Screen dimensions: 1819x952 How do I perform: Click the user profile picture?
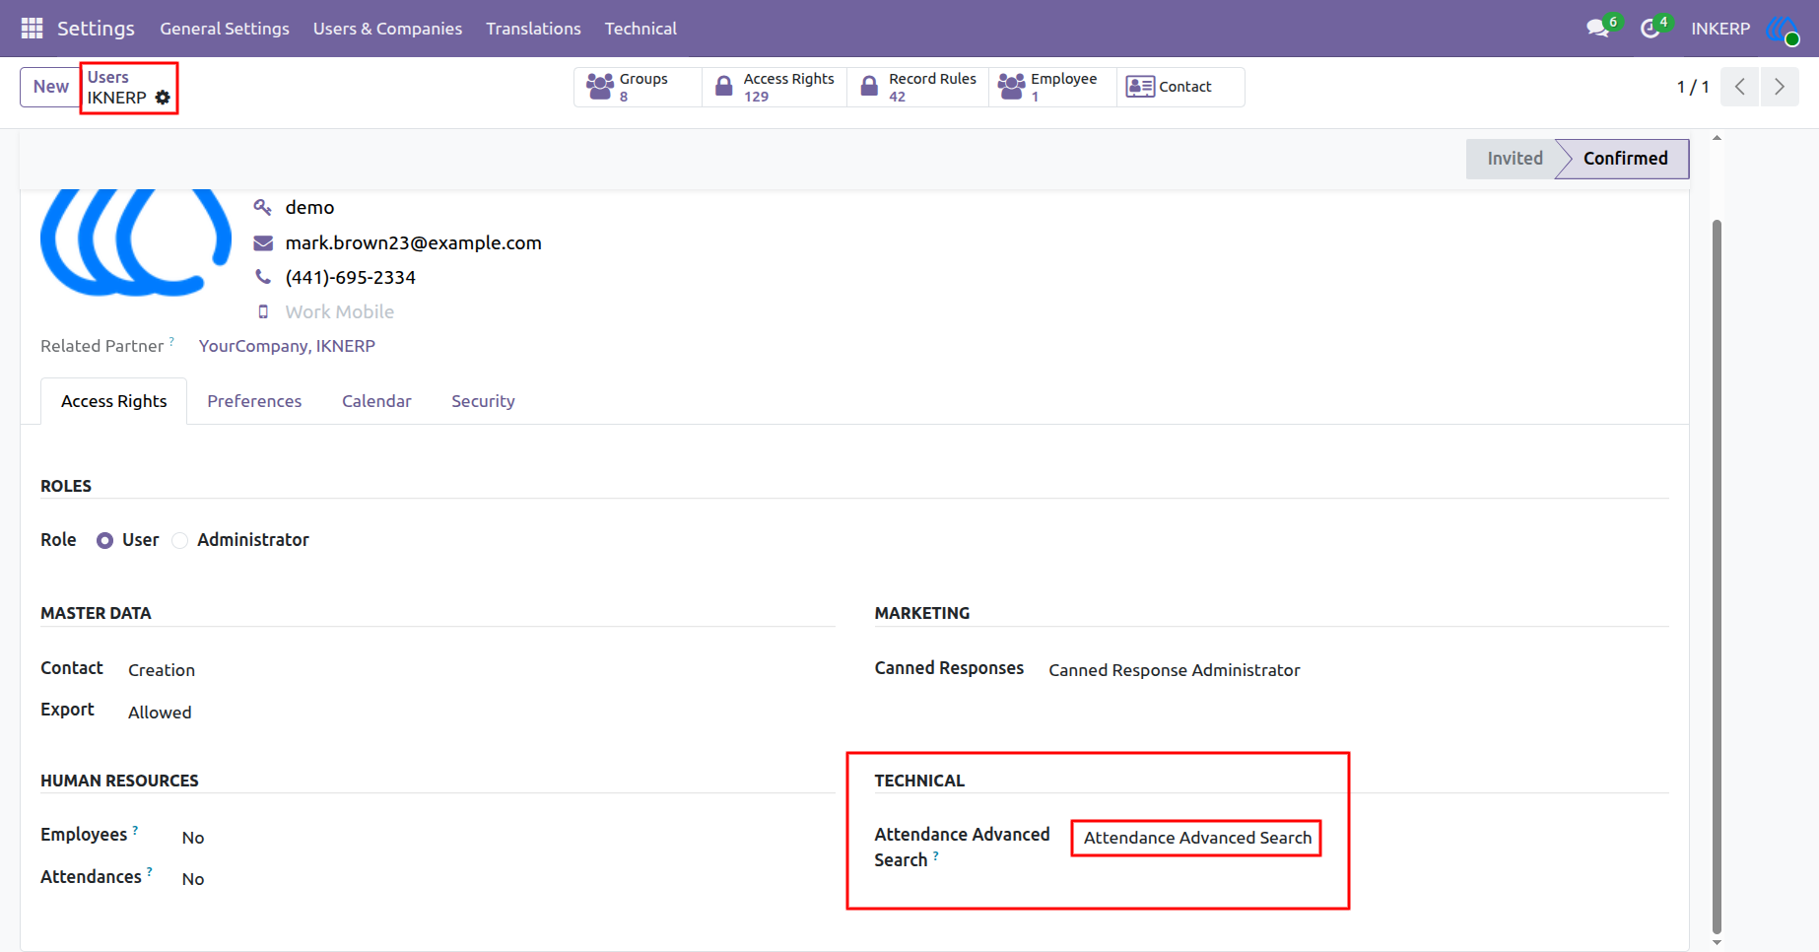pyautogui.click(x=136, y=242)
